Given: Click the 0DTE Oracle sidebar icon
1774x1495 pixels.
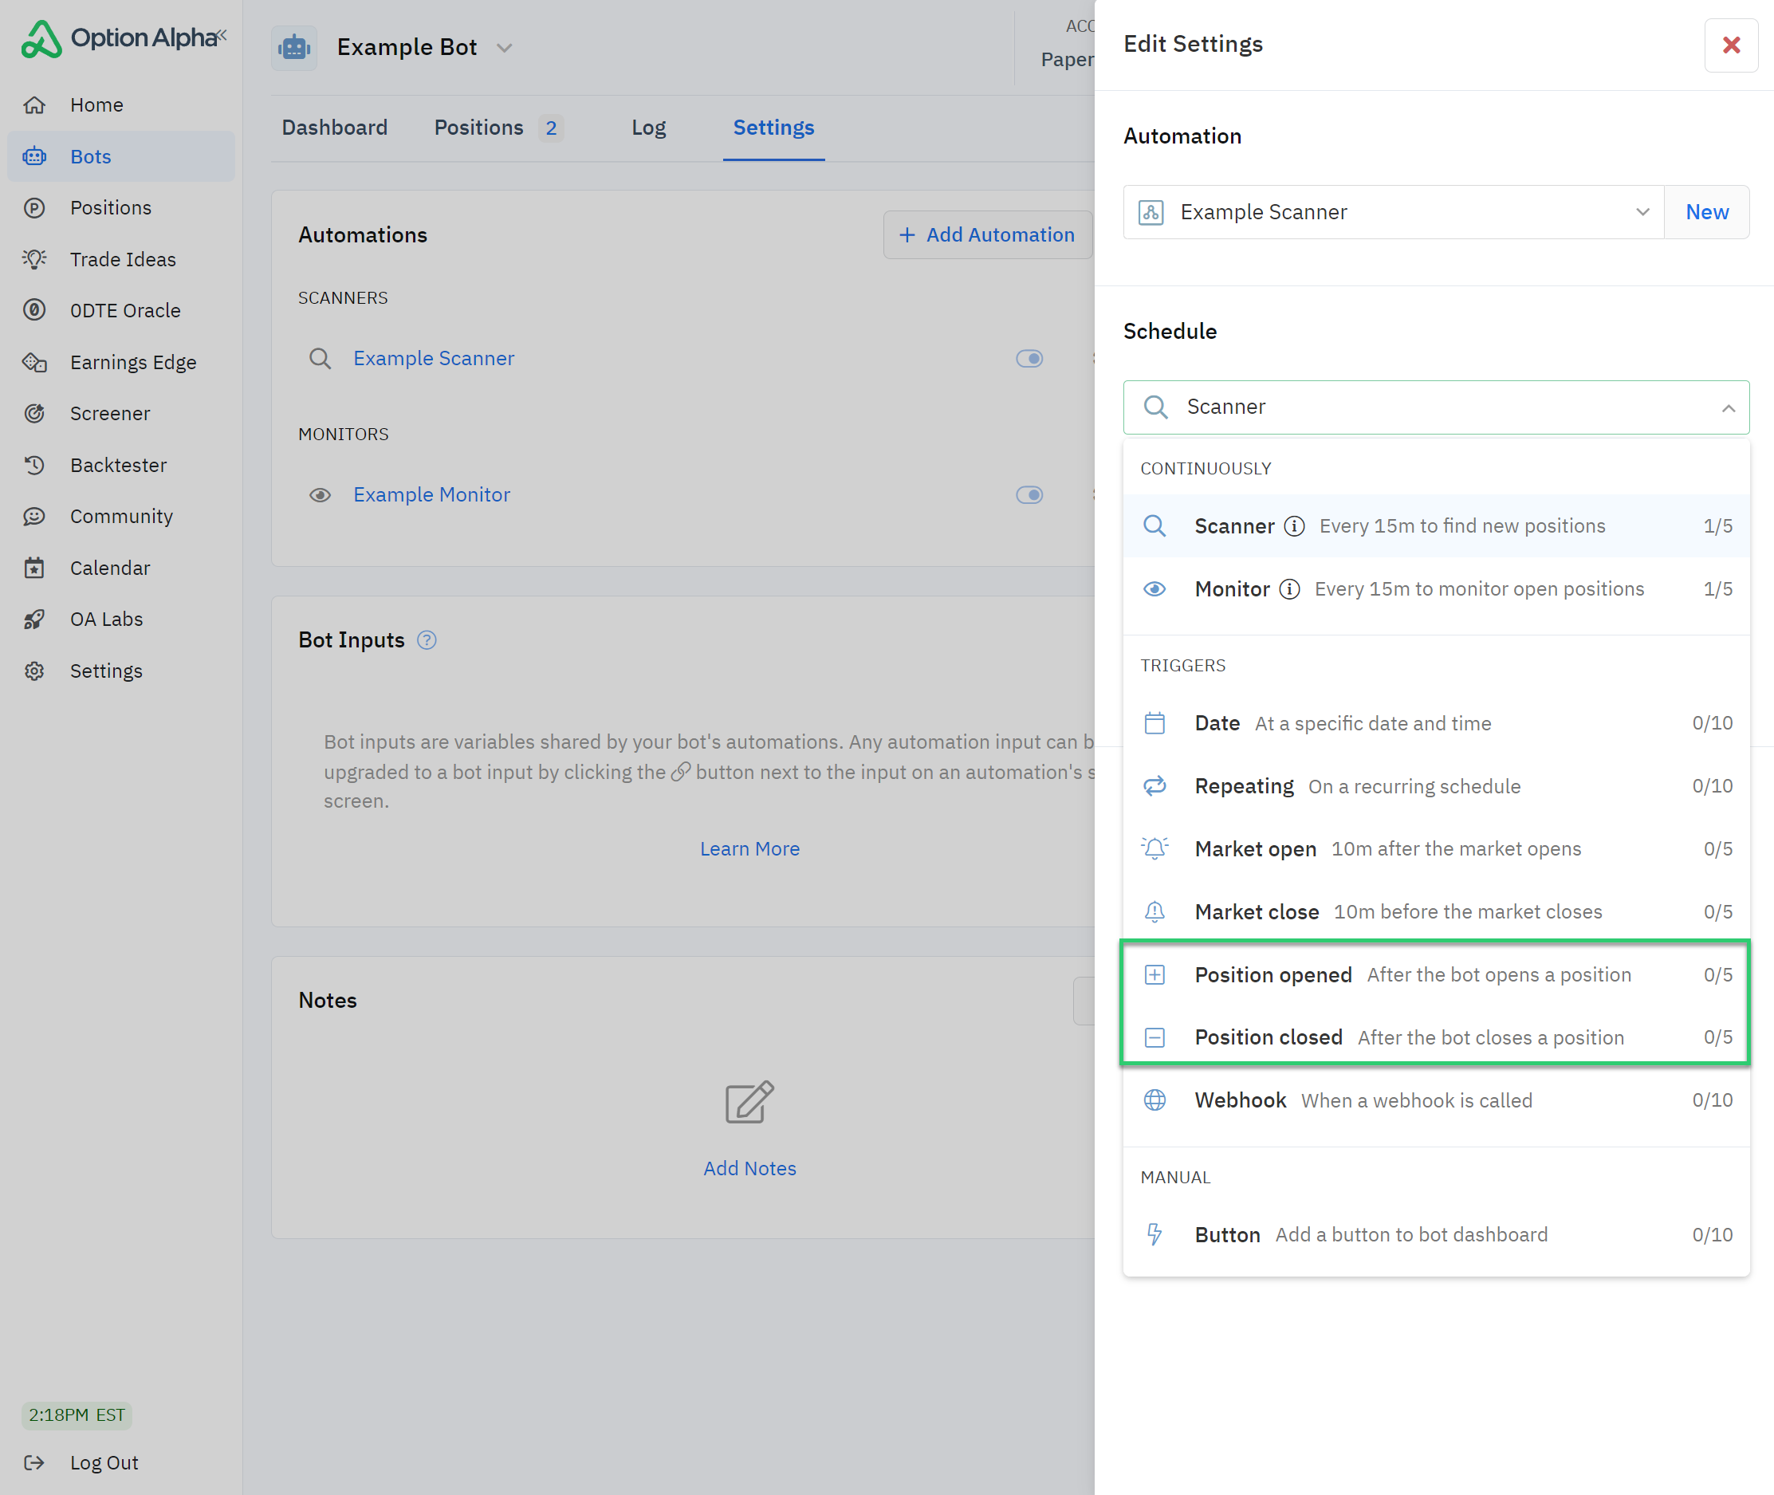Looking at the screenshot, I should click(x=35, y=310).
